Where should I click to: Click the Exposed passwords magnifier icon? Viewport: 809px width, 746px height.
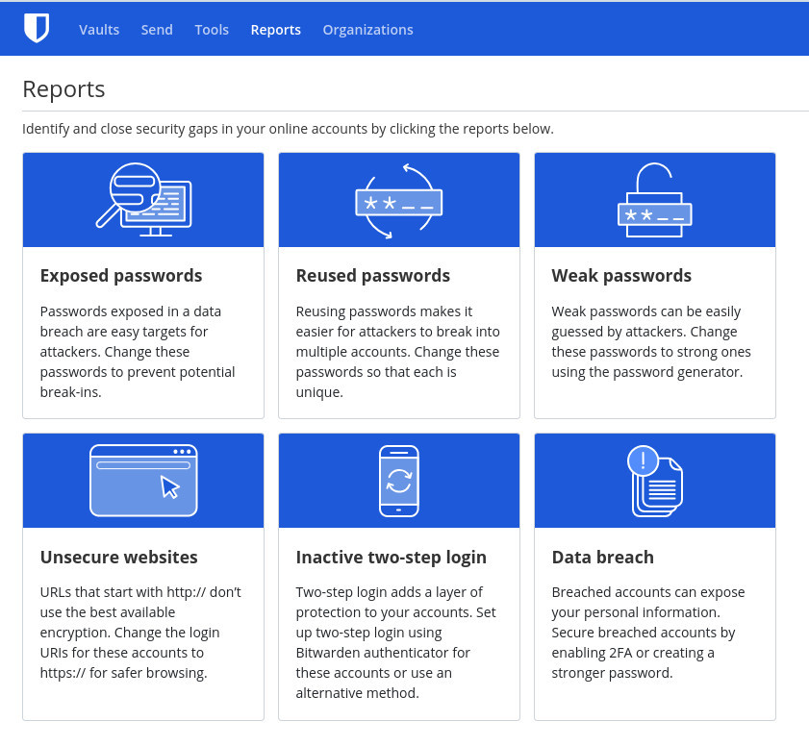tap(143, 200)
